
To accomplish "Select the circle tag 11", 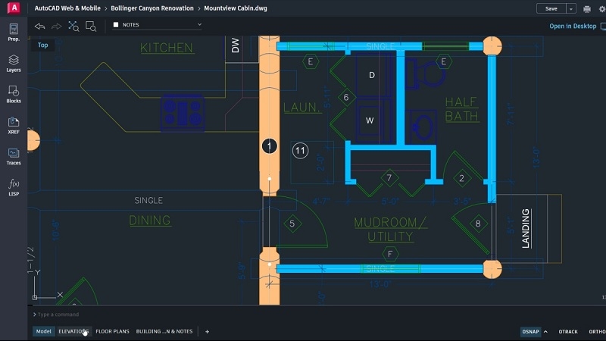I will click(300, 150).
